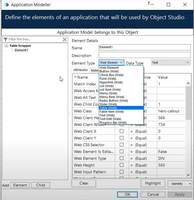Screen dimensions: 194x200
Task: Choose Radio Button (Web) option
Action: [121, 101]
